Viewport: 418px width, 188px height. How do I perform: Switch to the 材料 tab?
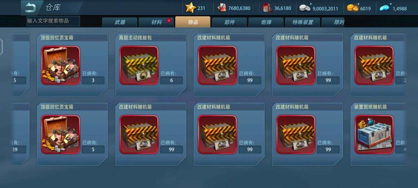[156, 22]
